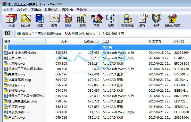This screenshot has width=191, height=122.
Task: Start Virus Scan (扫描病毒) tool
Action: (128, 18)
